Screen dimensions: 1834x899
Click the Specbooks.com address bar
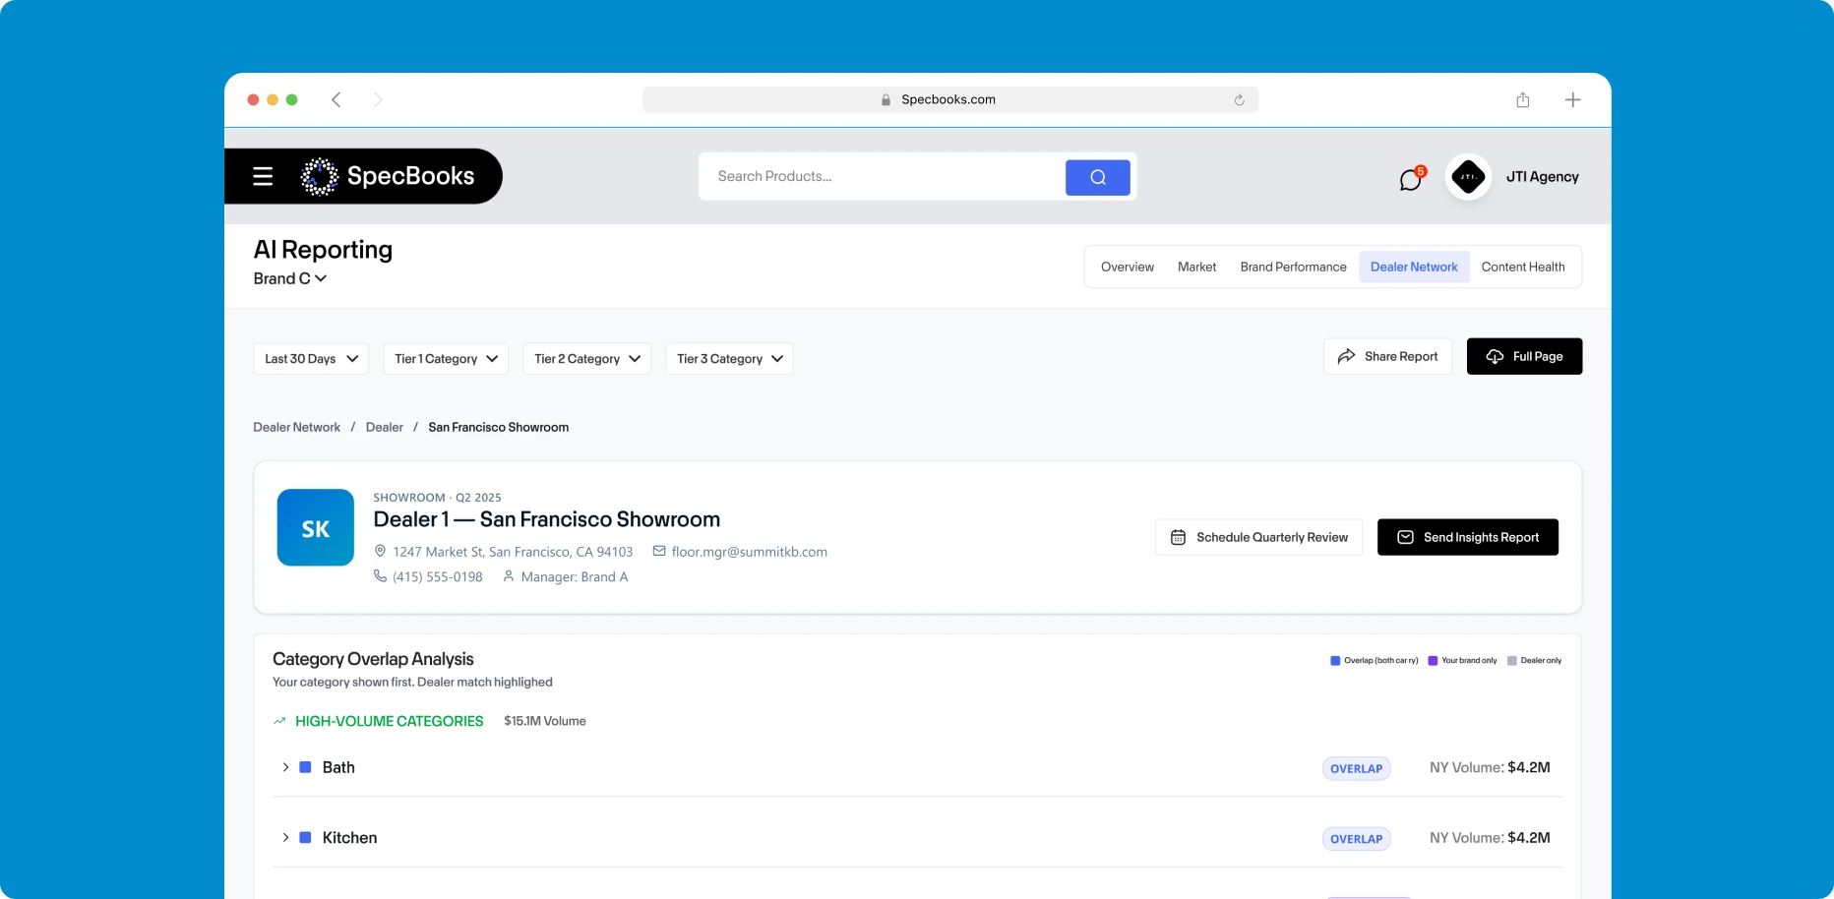click(949, 99)
